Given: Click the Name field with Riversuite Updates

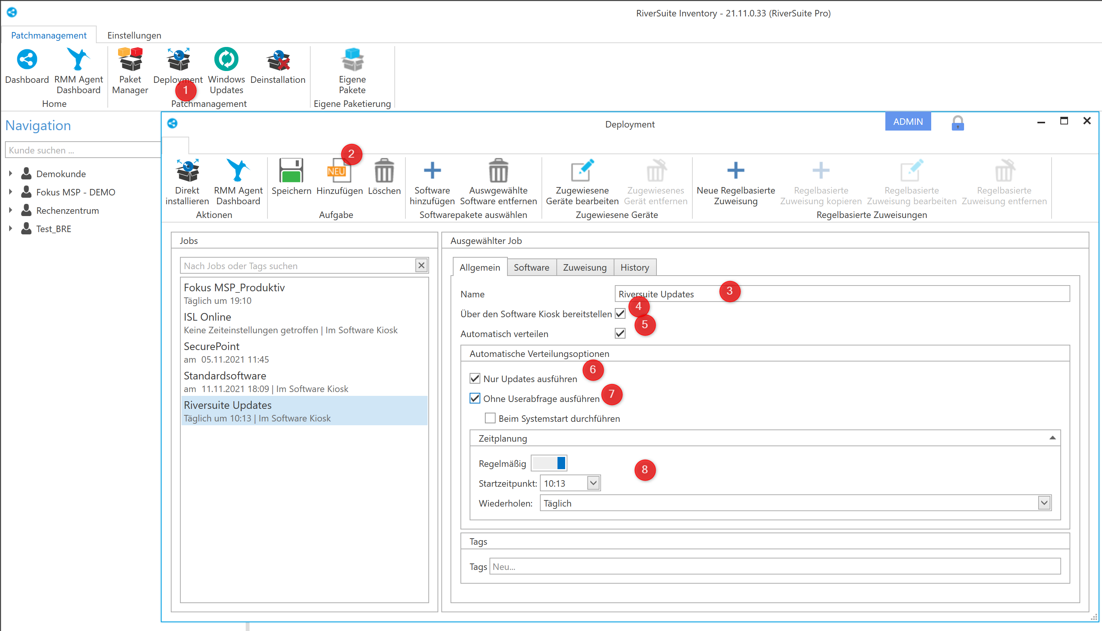Looking at the screenshot, I should tap(842, 294).
